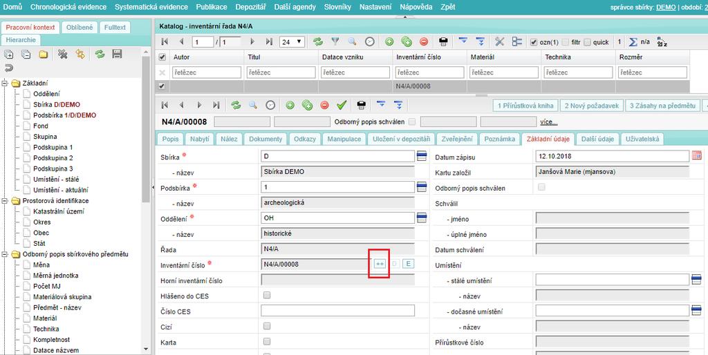Open Podsbírka lookup list icon
Screen dimensions: 708x355
[x=422, y=186]
